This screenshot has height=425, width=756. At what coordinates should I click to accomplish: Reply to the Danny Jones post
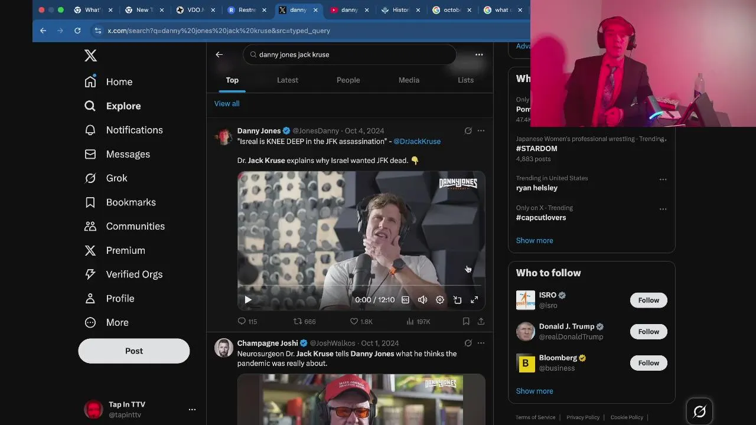click(x=247, y=321)
